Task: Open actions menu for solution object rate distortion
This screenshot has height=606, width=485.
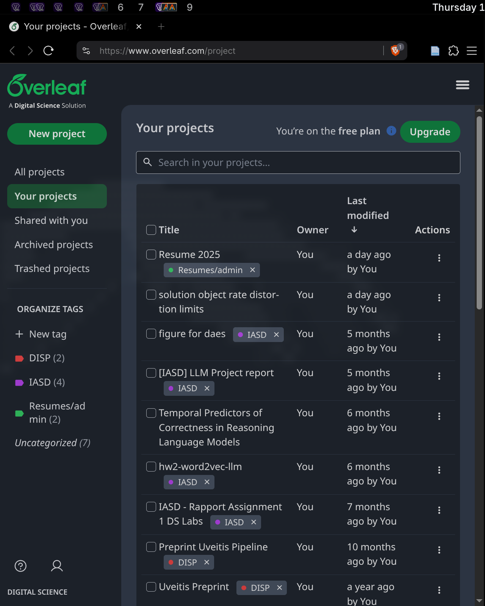Action: point(439,298)
